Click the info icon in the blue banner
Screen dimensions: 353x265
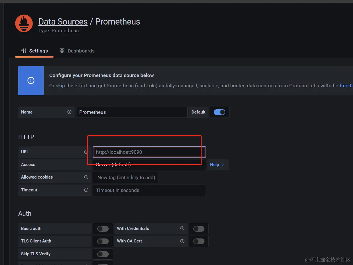pos(31,81)
